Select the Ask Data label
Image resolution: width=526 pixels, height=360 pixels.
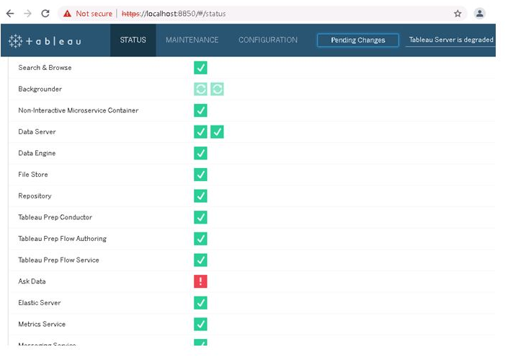(x=32, y=281)
